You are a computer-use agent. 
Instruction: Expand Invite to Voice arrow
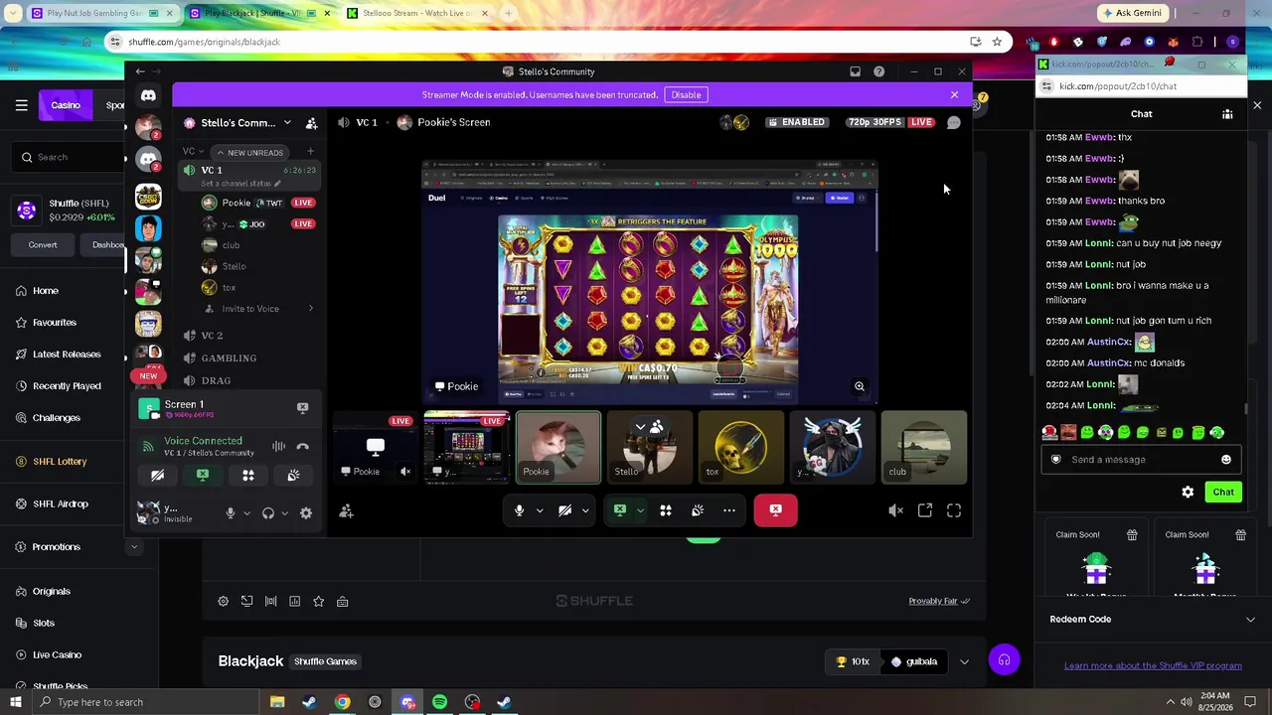click(x=310, y=309)
